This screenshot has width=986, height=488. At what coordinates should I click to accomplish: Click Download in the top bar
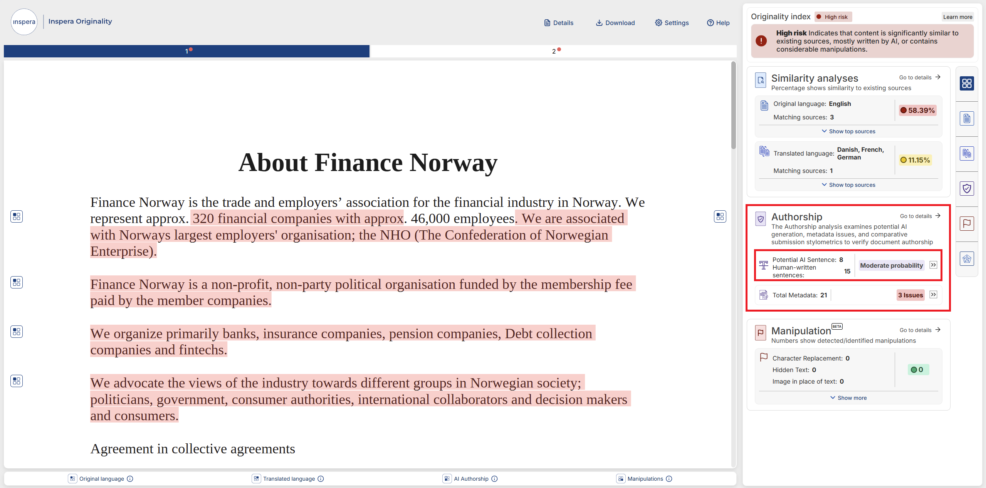(615, 23)
